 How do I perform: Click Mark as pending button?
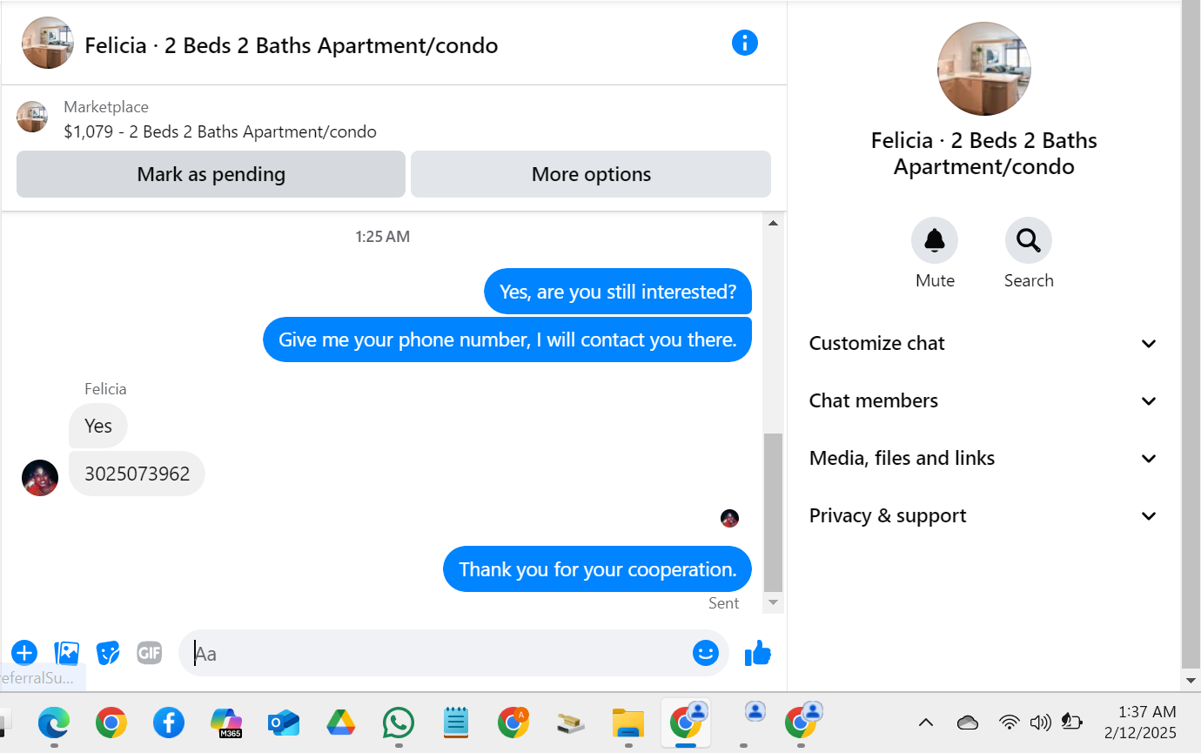(x=211, y=174)
